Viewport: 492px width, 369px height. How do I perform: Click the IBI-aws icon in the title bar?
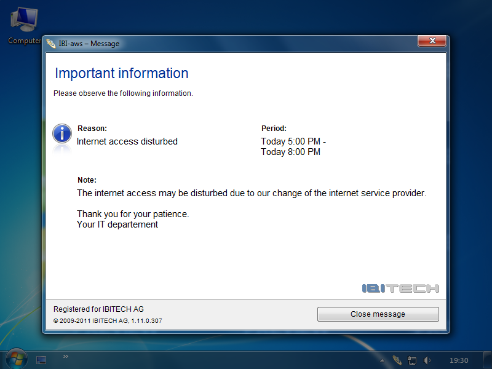click(x=52, y=44)
